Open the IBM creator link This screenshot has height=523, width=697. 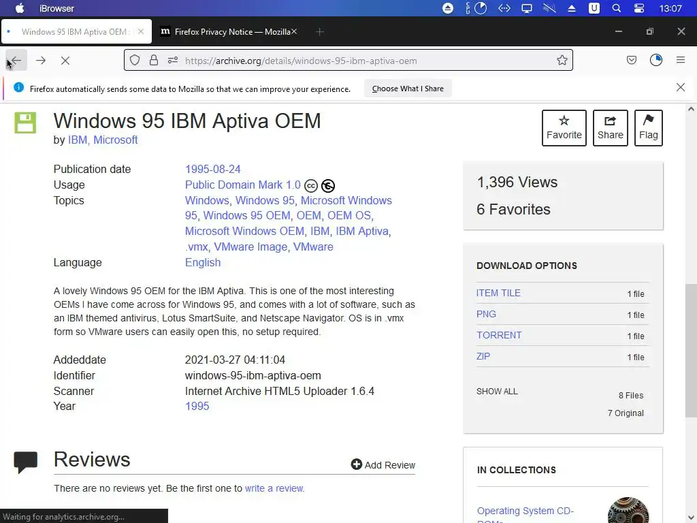[78, 140]
